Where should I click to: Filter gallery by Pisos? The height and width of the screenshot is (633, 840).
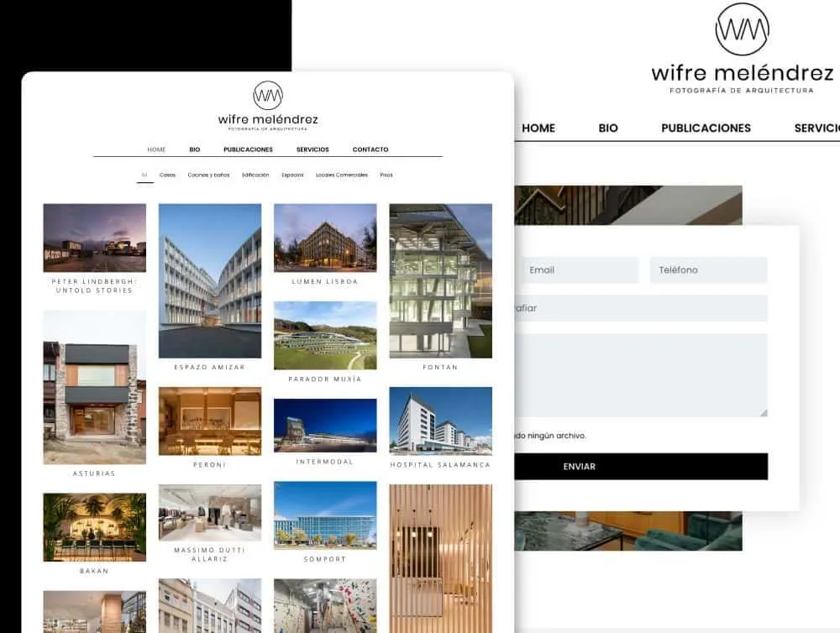coord(386,175)
